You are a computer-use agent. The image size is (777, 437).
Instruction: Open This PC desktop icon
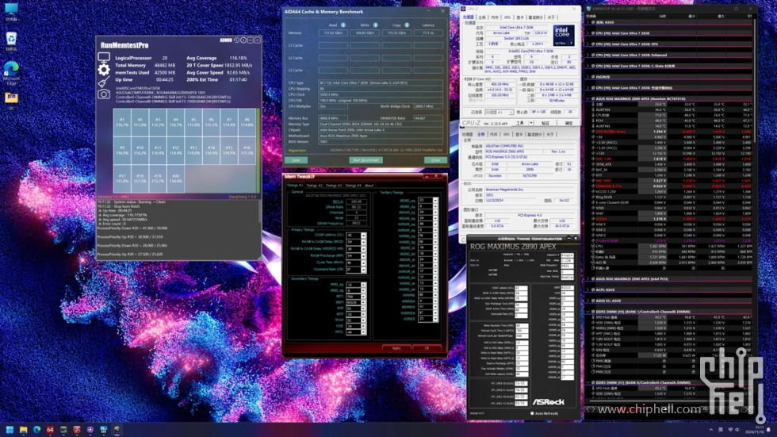(11, 11)
